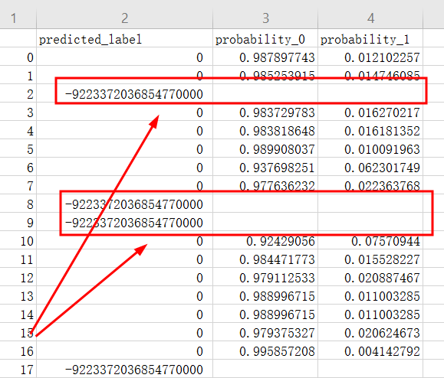The image size is (444, 378).
Task: Select cell with value 0.979375327
Action: [x=265, y=333]
